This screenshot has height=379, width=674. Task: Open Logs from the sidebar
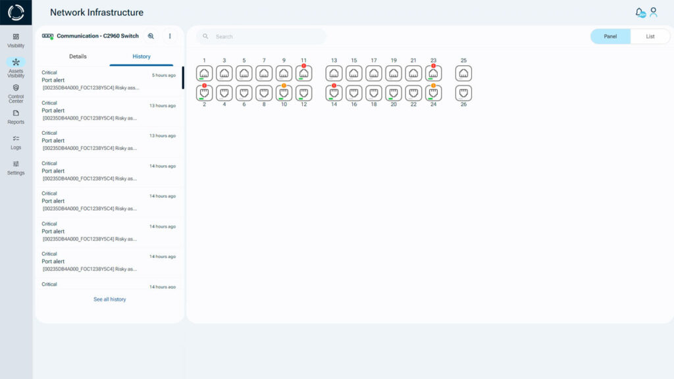[x=16, y=142]
